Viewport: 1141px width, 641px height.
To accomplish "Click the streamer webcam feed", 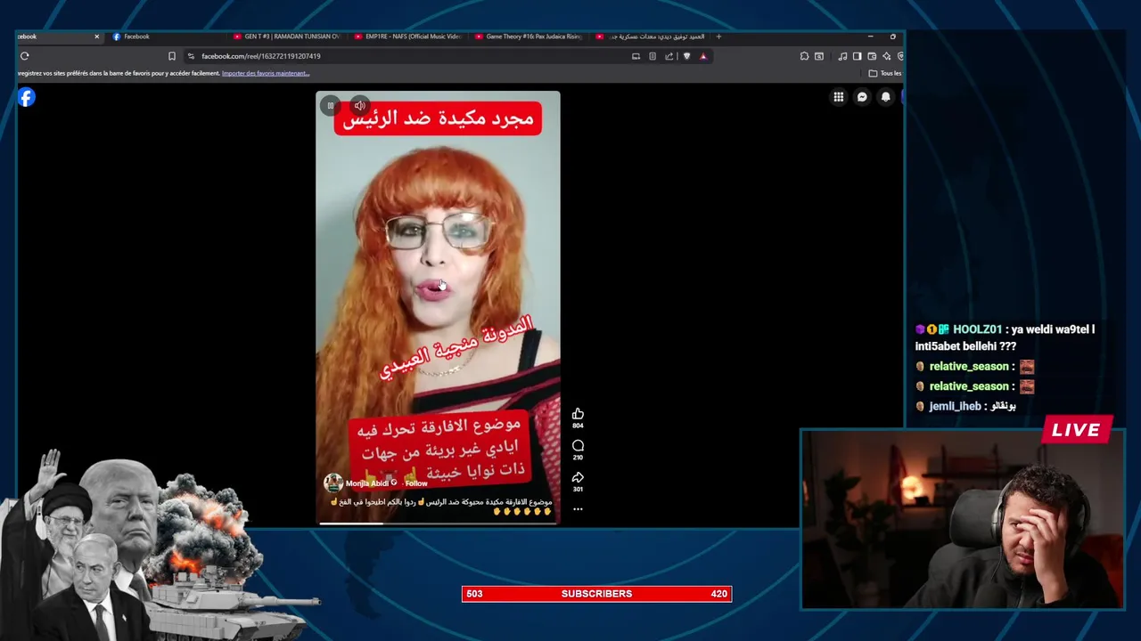I will coord(963,520).
